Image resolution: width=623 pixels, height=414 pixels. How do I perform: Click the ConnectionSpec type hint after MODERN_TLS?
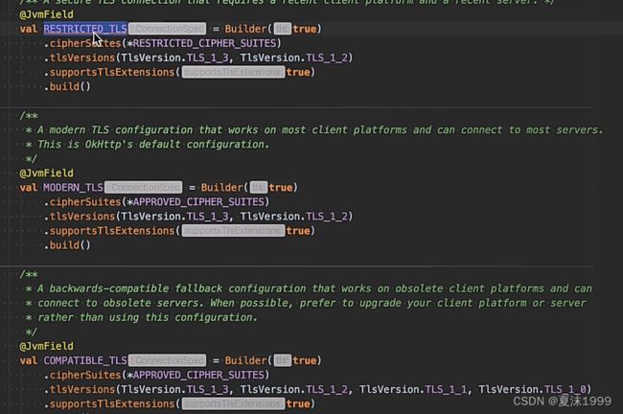[144, 188]
